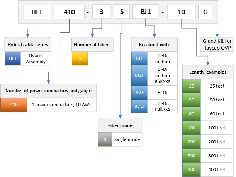Viewport: 236px width, 177px height.
Task: Select the "Length, examples" header
Action: 208,72
